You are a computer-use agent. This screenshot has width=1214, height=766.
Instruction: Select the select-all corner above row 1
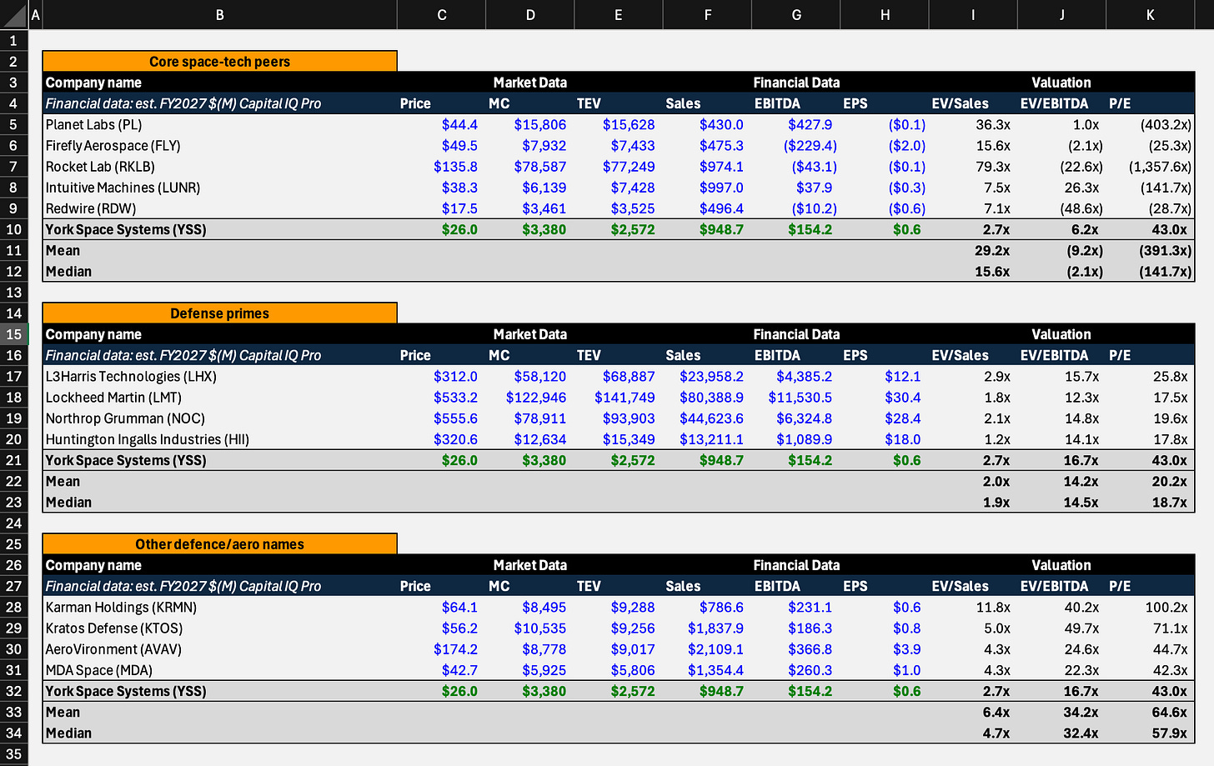13,14
